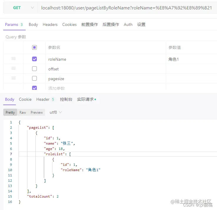Open the request Cookies tab
The width and height of the screenshot is (217, 210).
69,24
